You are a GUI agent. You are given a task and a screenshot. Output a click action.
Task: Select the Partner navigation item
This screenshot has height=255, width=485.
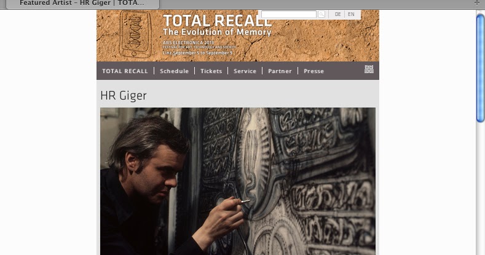pos(280,71)
